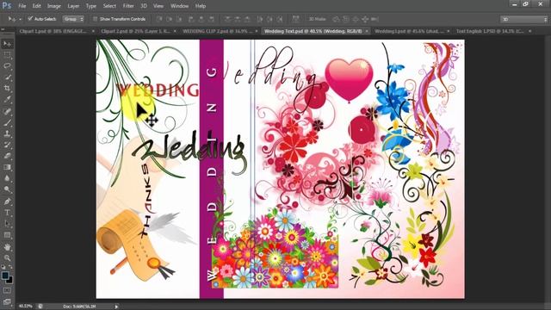The image size is (551, 310).
Task: Open the Move tool preset picker arrow
Action: point(21,19)
